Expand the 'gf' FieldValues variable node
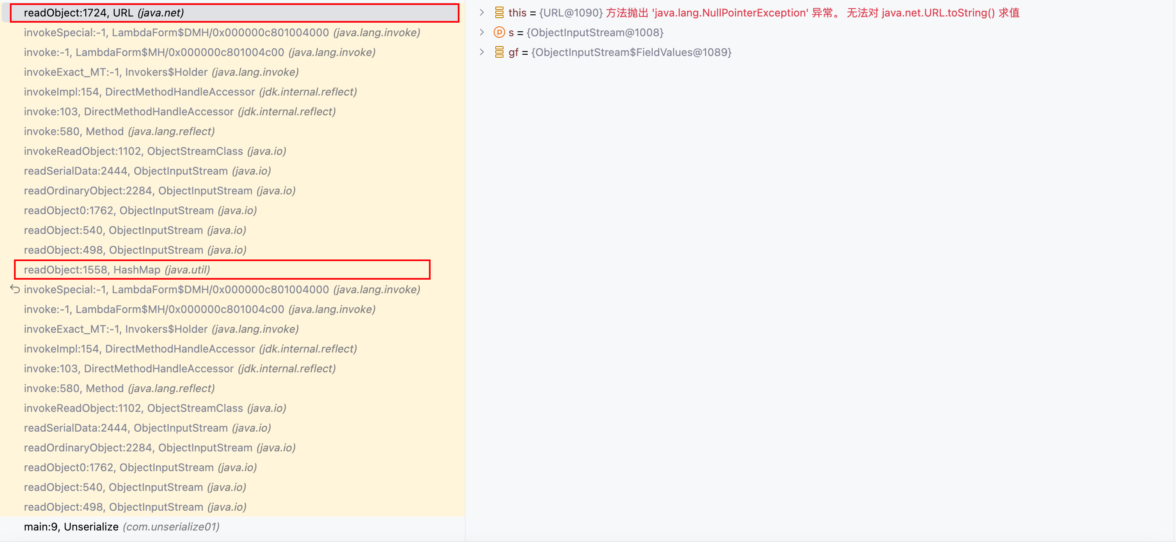This screenshot has width=1176, height=542. [x=482, y=52]
